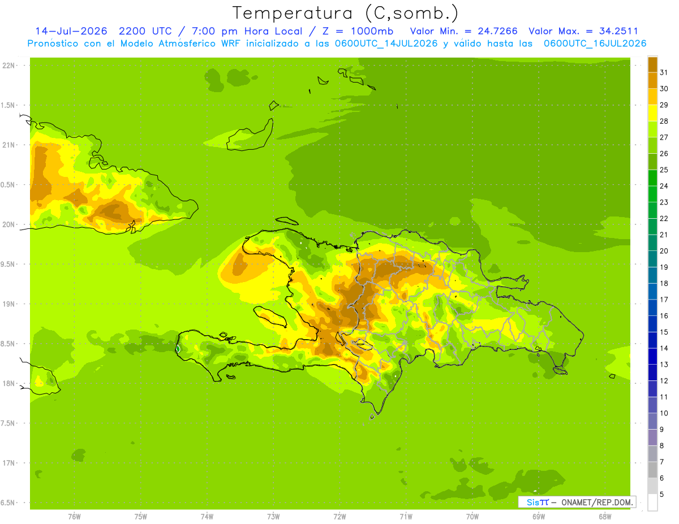This screenshot has height=524, width=679.
Task: Click the "Temperatura (C,somb.)" map title
Action: pos(346,13)
